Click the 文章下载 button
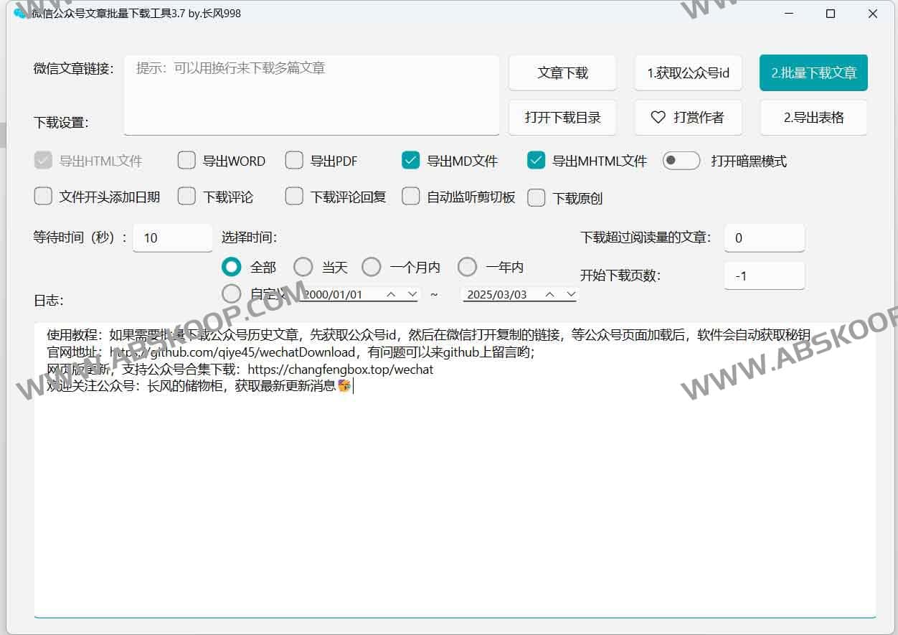The image size is (898, 635). [x=562, y=73]
